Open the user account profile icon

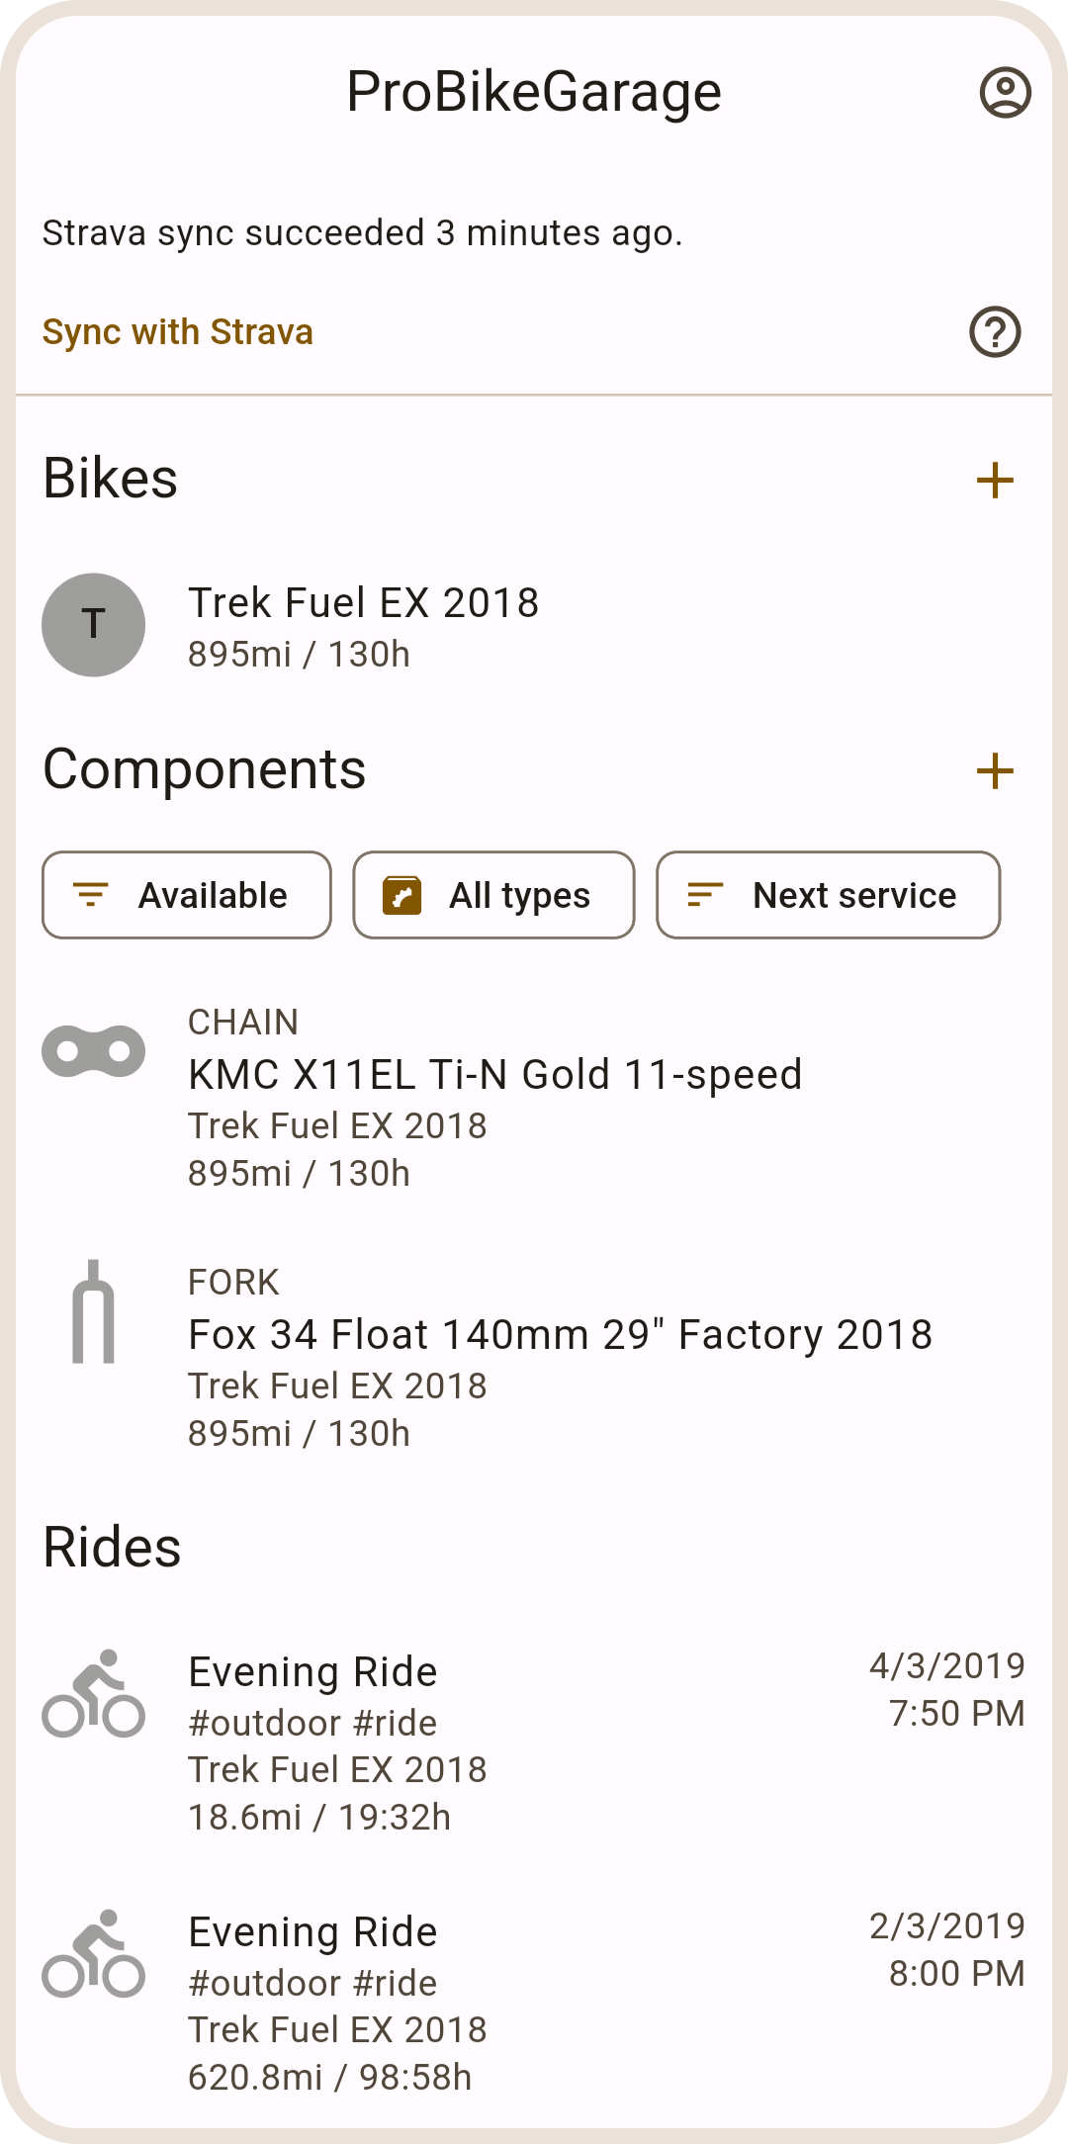(x=1005, y=93)
